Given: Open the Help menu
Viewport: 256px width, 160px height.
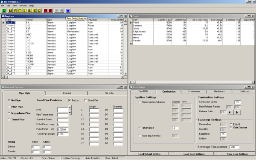Looking at the screenshot, I should tap(32, 6).
